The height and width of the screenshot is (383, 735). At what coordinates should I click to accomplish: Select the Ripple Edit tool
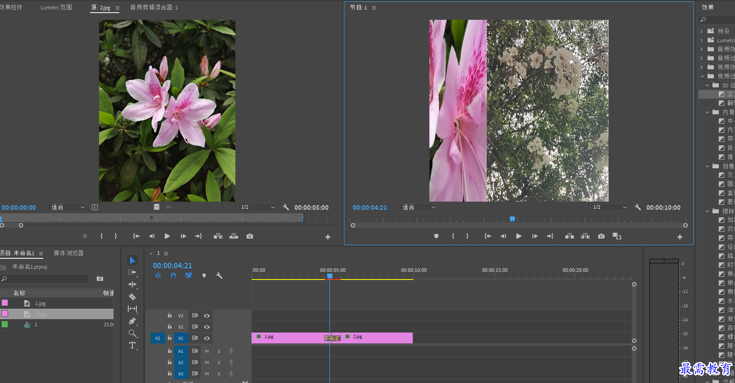coord(132,284)
